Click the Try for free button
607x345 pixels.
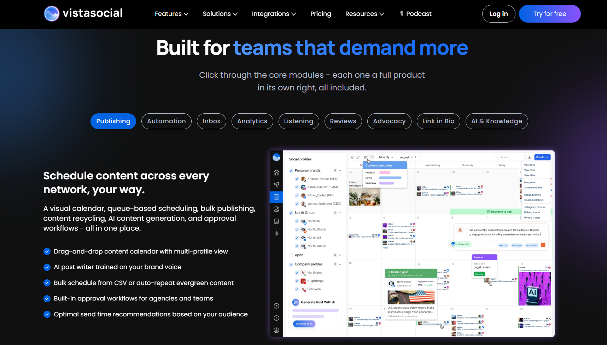pos(549,14)
